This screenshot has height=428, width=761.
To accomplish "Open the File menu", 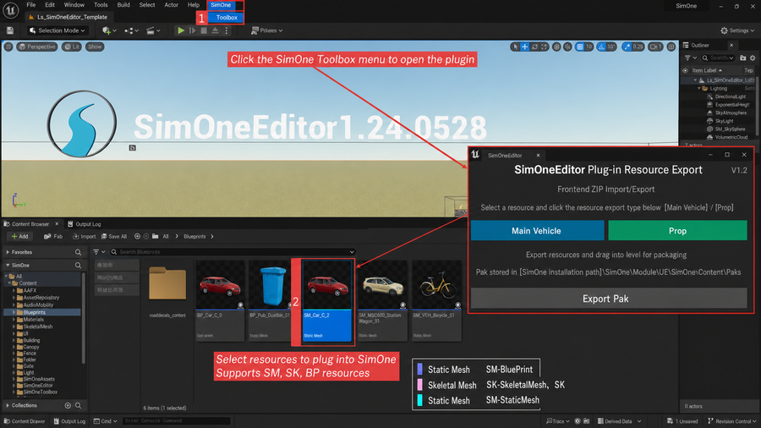I will (31, 5).
